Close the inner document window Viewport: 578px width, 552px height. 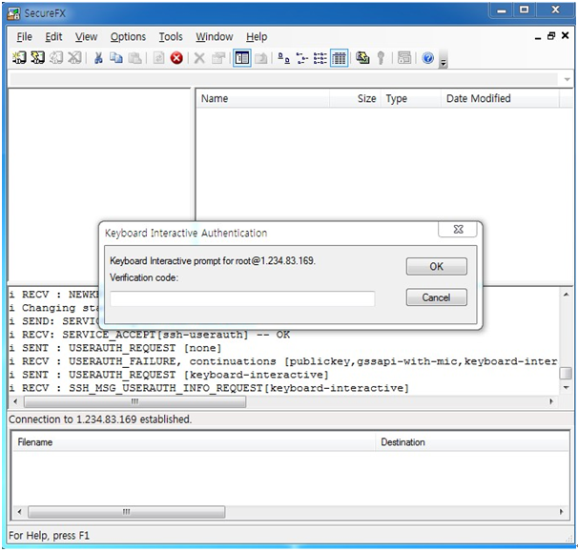click(x=565, y=35)
